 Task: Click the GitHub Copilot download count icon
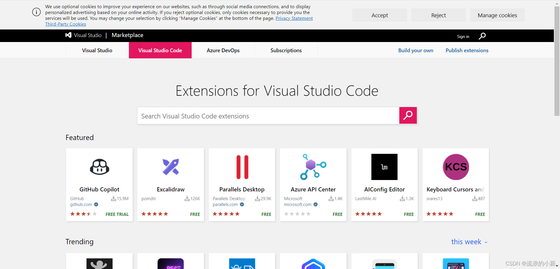point(113,198)
